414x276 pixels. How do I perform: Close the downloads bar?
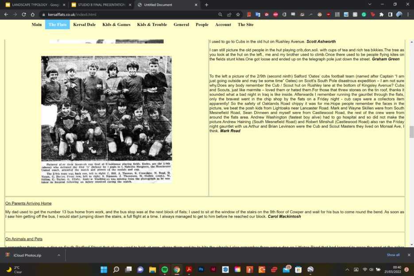point(409,255)
